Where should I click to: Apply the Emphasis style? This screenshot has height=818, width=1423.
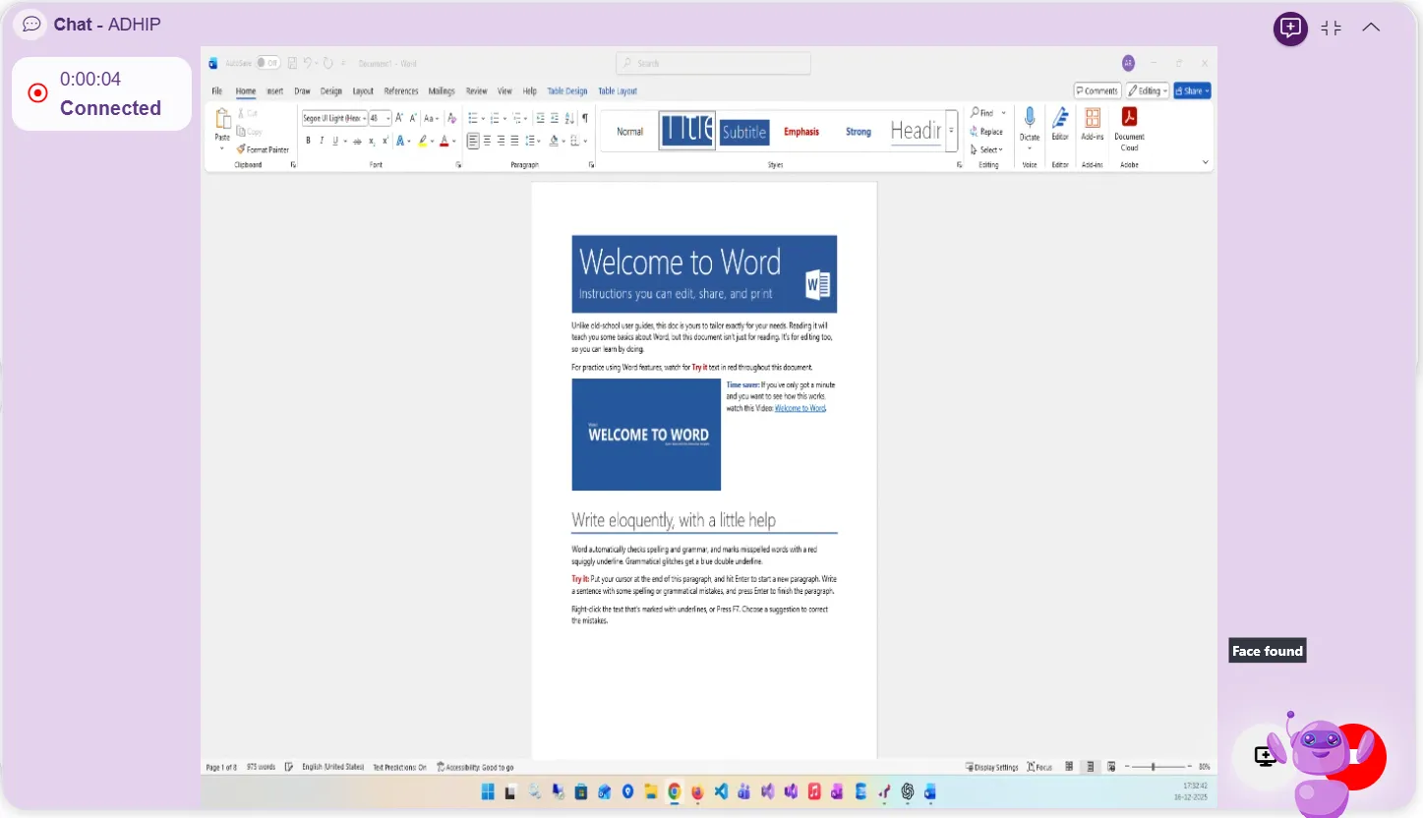click(801, 132)
